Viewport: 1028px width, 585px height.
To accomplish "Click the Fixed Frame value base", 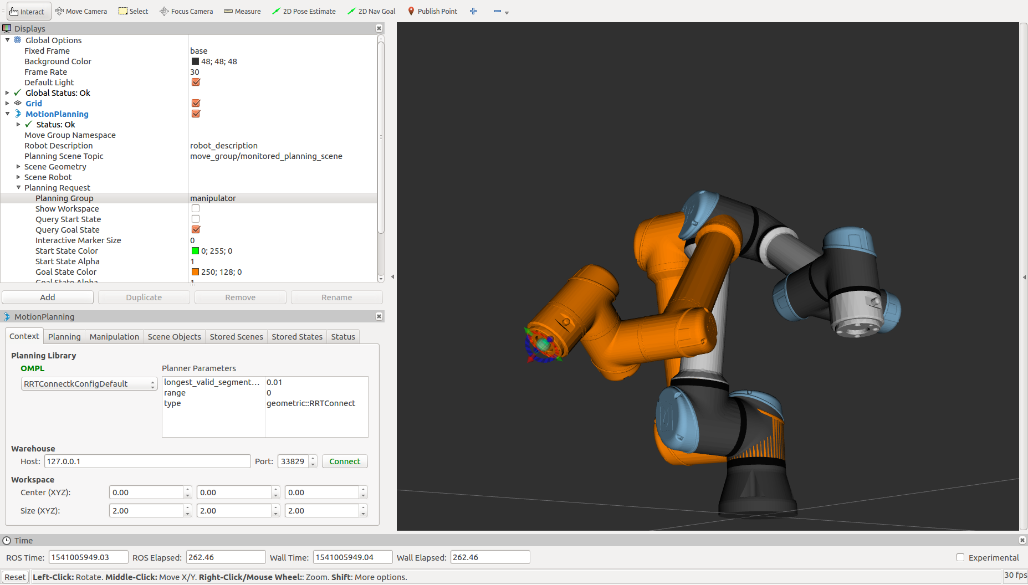I will tap(199, 50).
